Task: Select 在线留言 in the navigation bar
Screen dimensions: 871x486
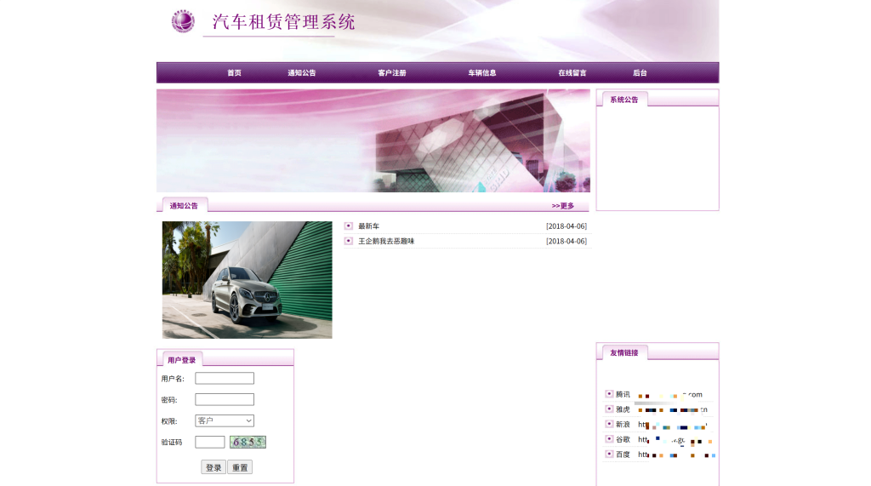Action: (x=572, y=73)
